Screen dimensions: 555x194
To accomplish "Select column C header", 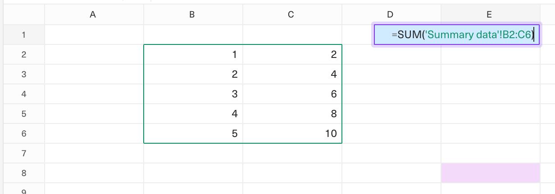I will (x=292, y=14).
